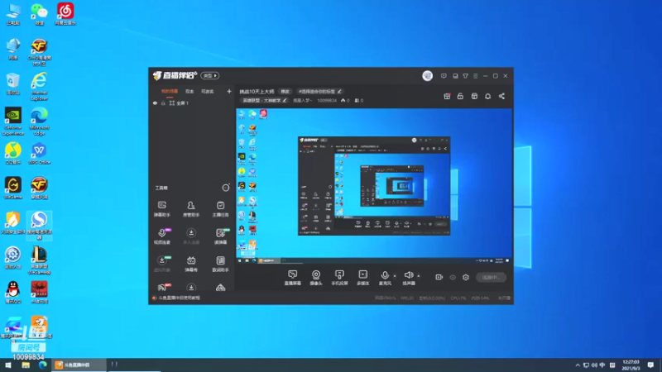Show hidden system tray icons
Image resolution: width=662 pixels, height=372 pixels.
point(578,365)
